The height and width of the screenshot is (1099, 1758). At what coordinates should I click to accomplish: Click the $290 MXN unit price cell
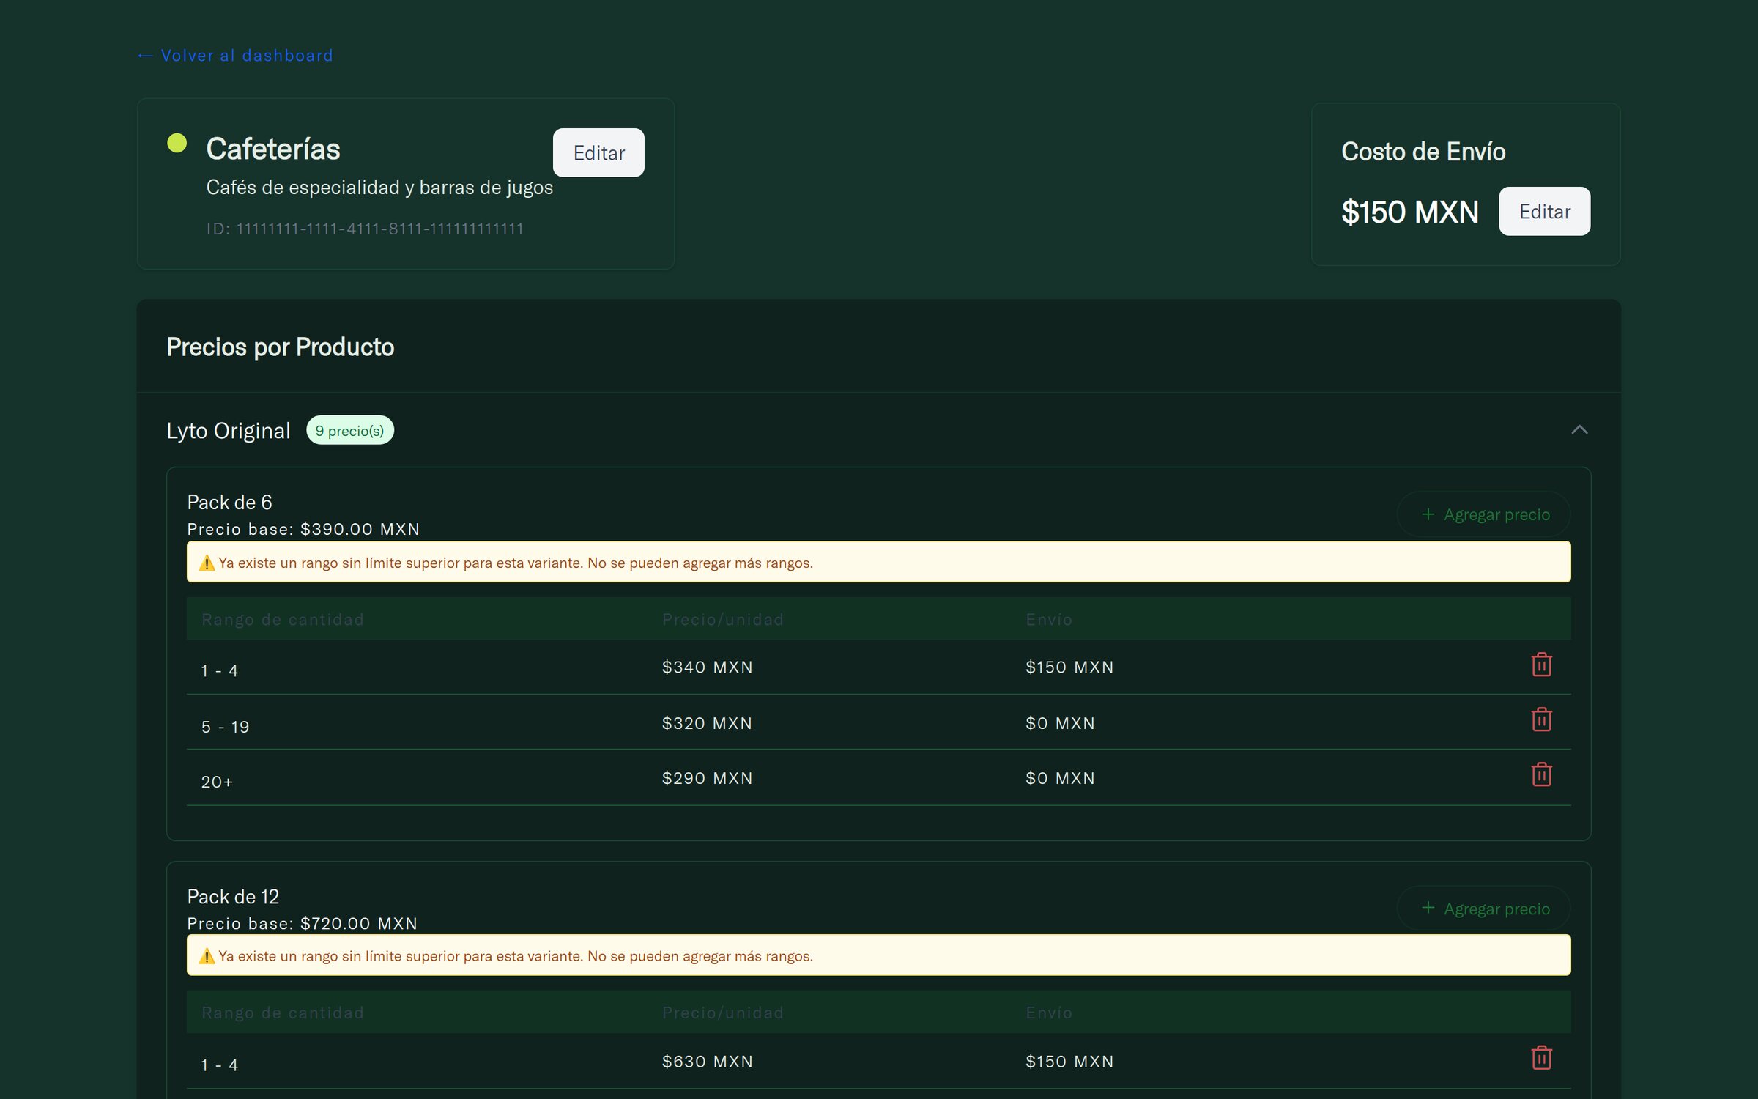707,778
